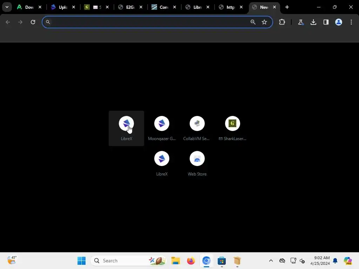The height and width of the screenshot is (269, 359).
Task: Open the weather widget showing 41°
Action: (12, 260)
